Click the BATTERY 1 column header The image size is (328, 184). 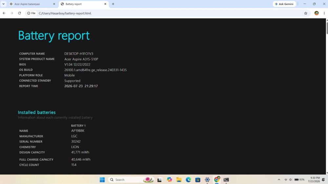tap(78, 125)
